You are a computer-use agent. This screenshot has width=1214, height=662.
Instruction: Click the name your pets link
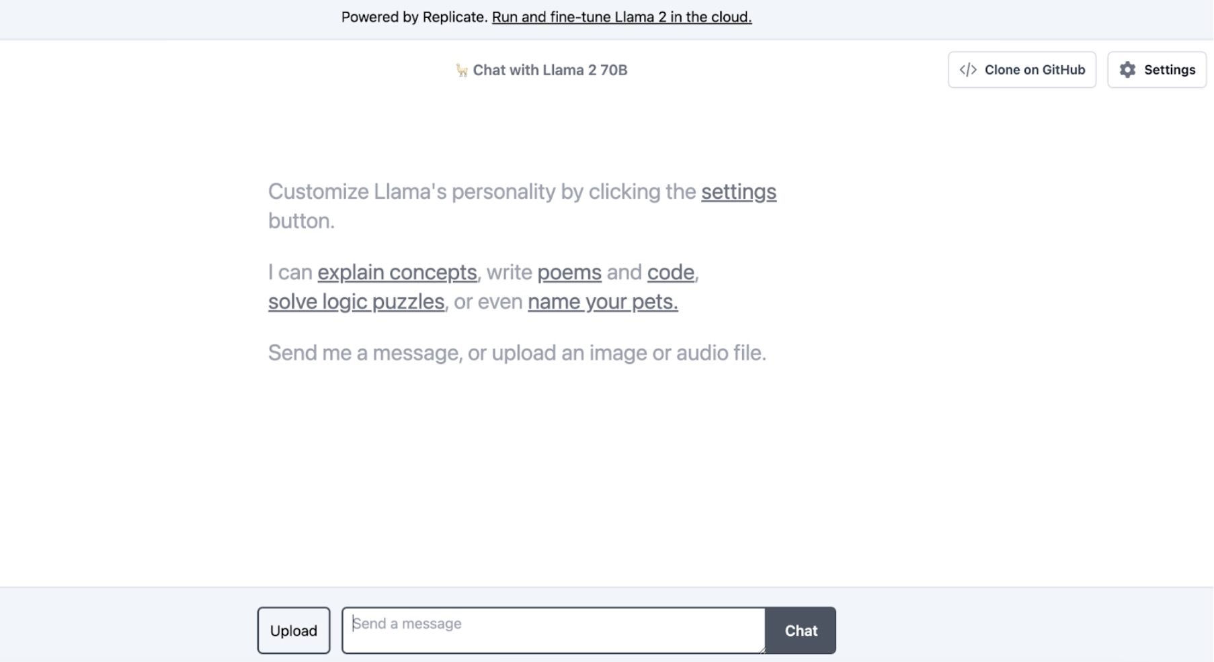[x=603, y=302]
